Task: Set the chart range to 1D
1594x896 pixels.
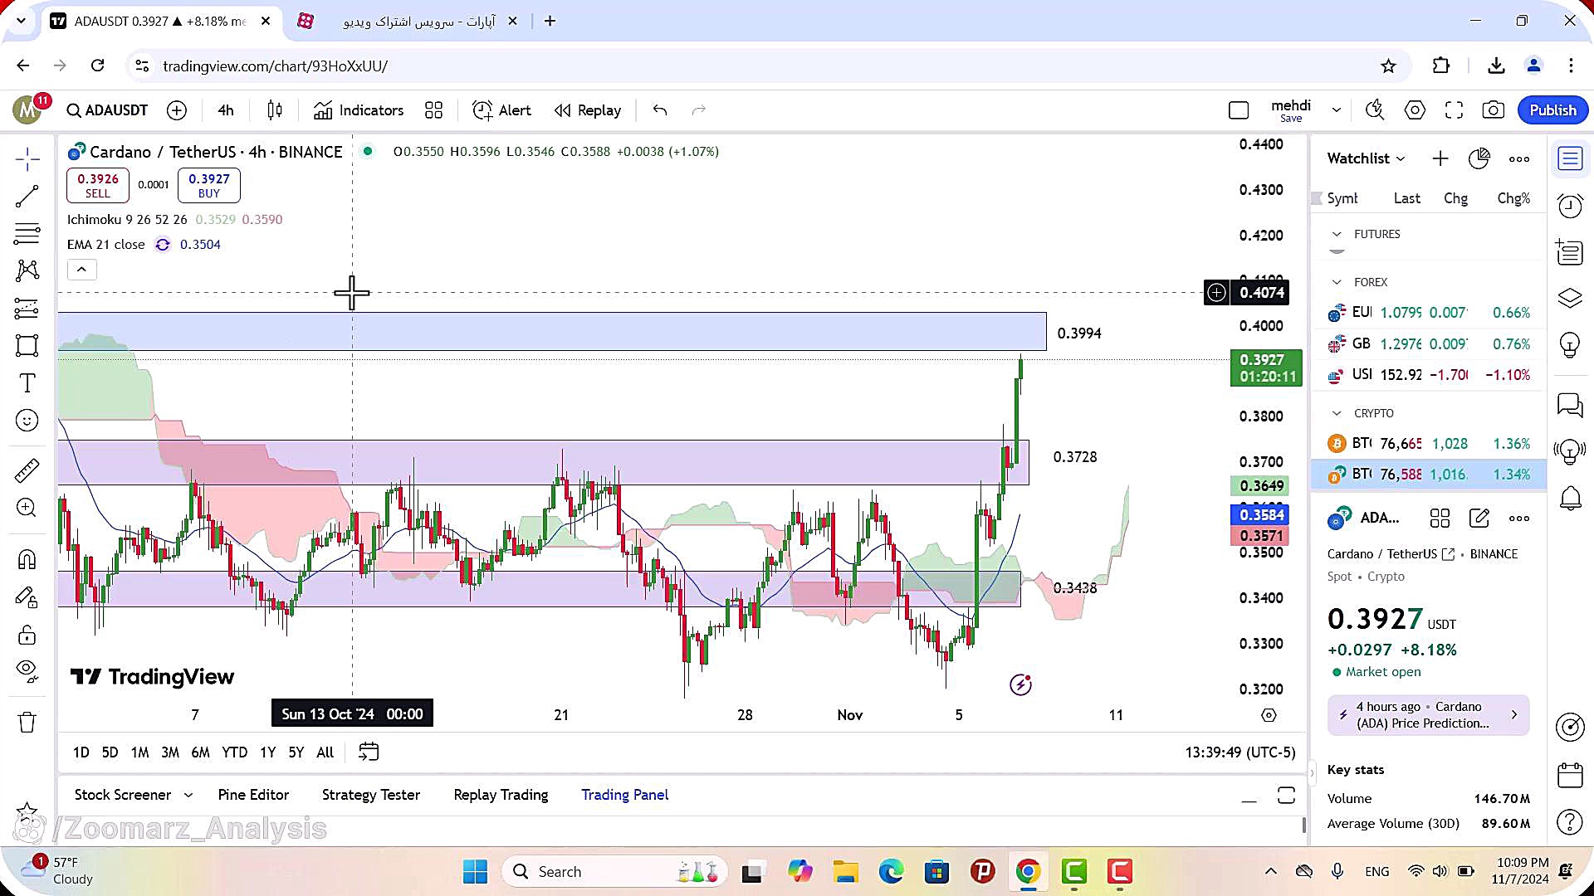Action: (81, 752)
